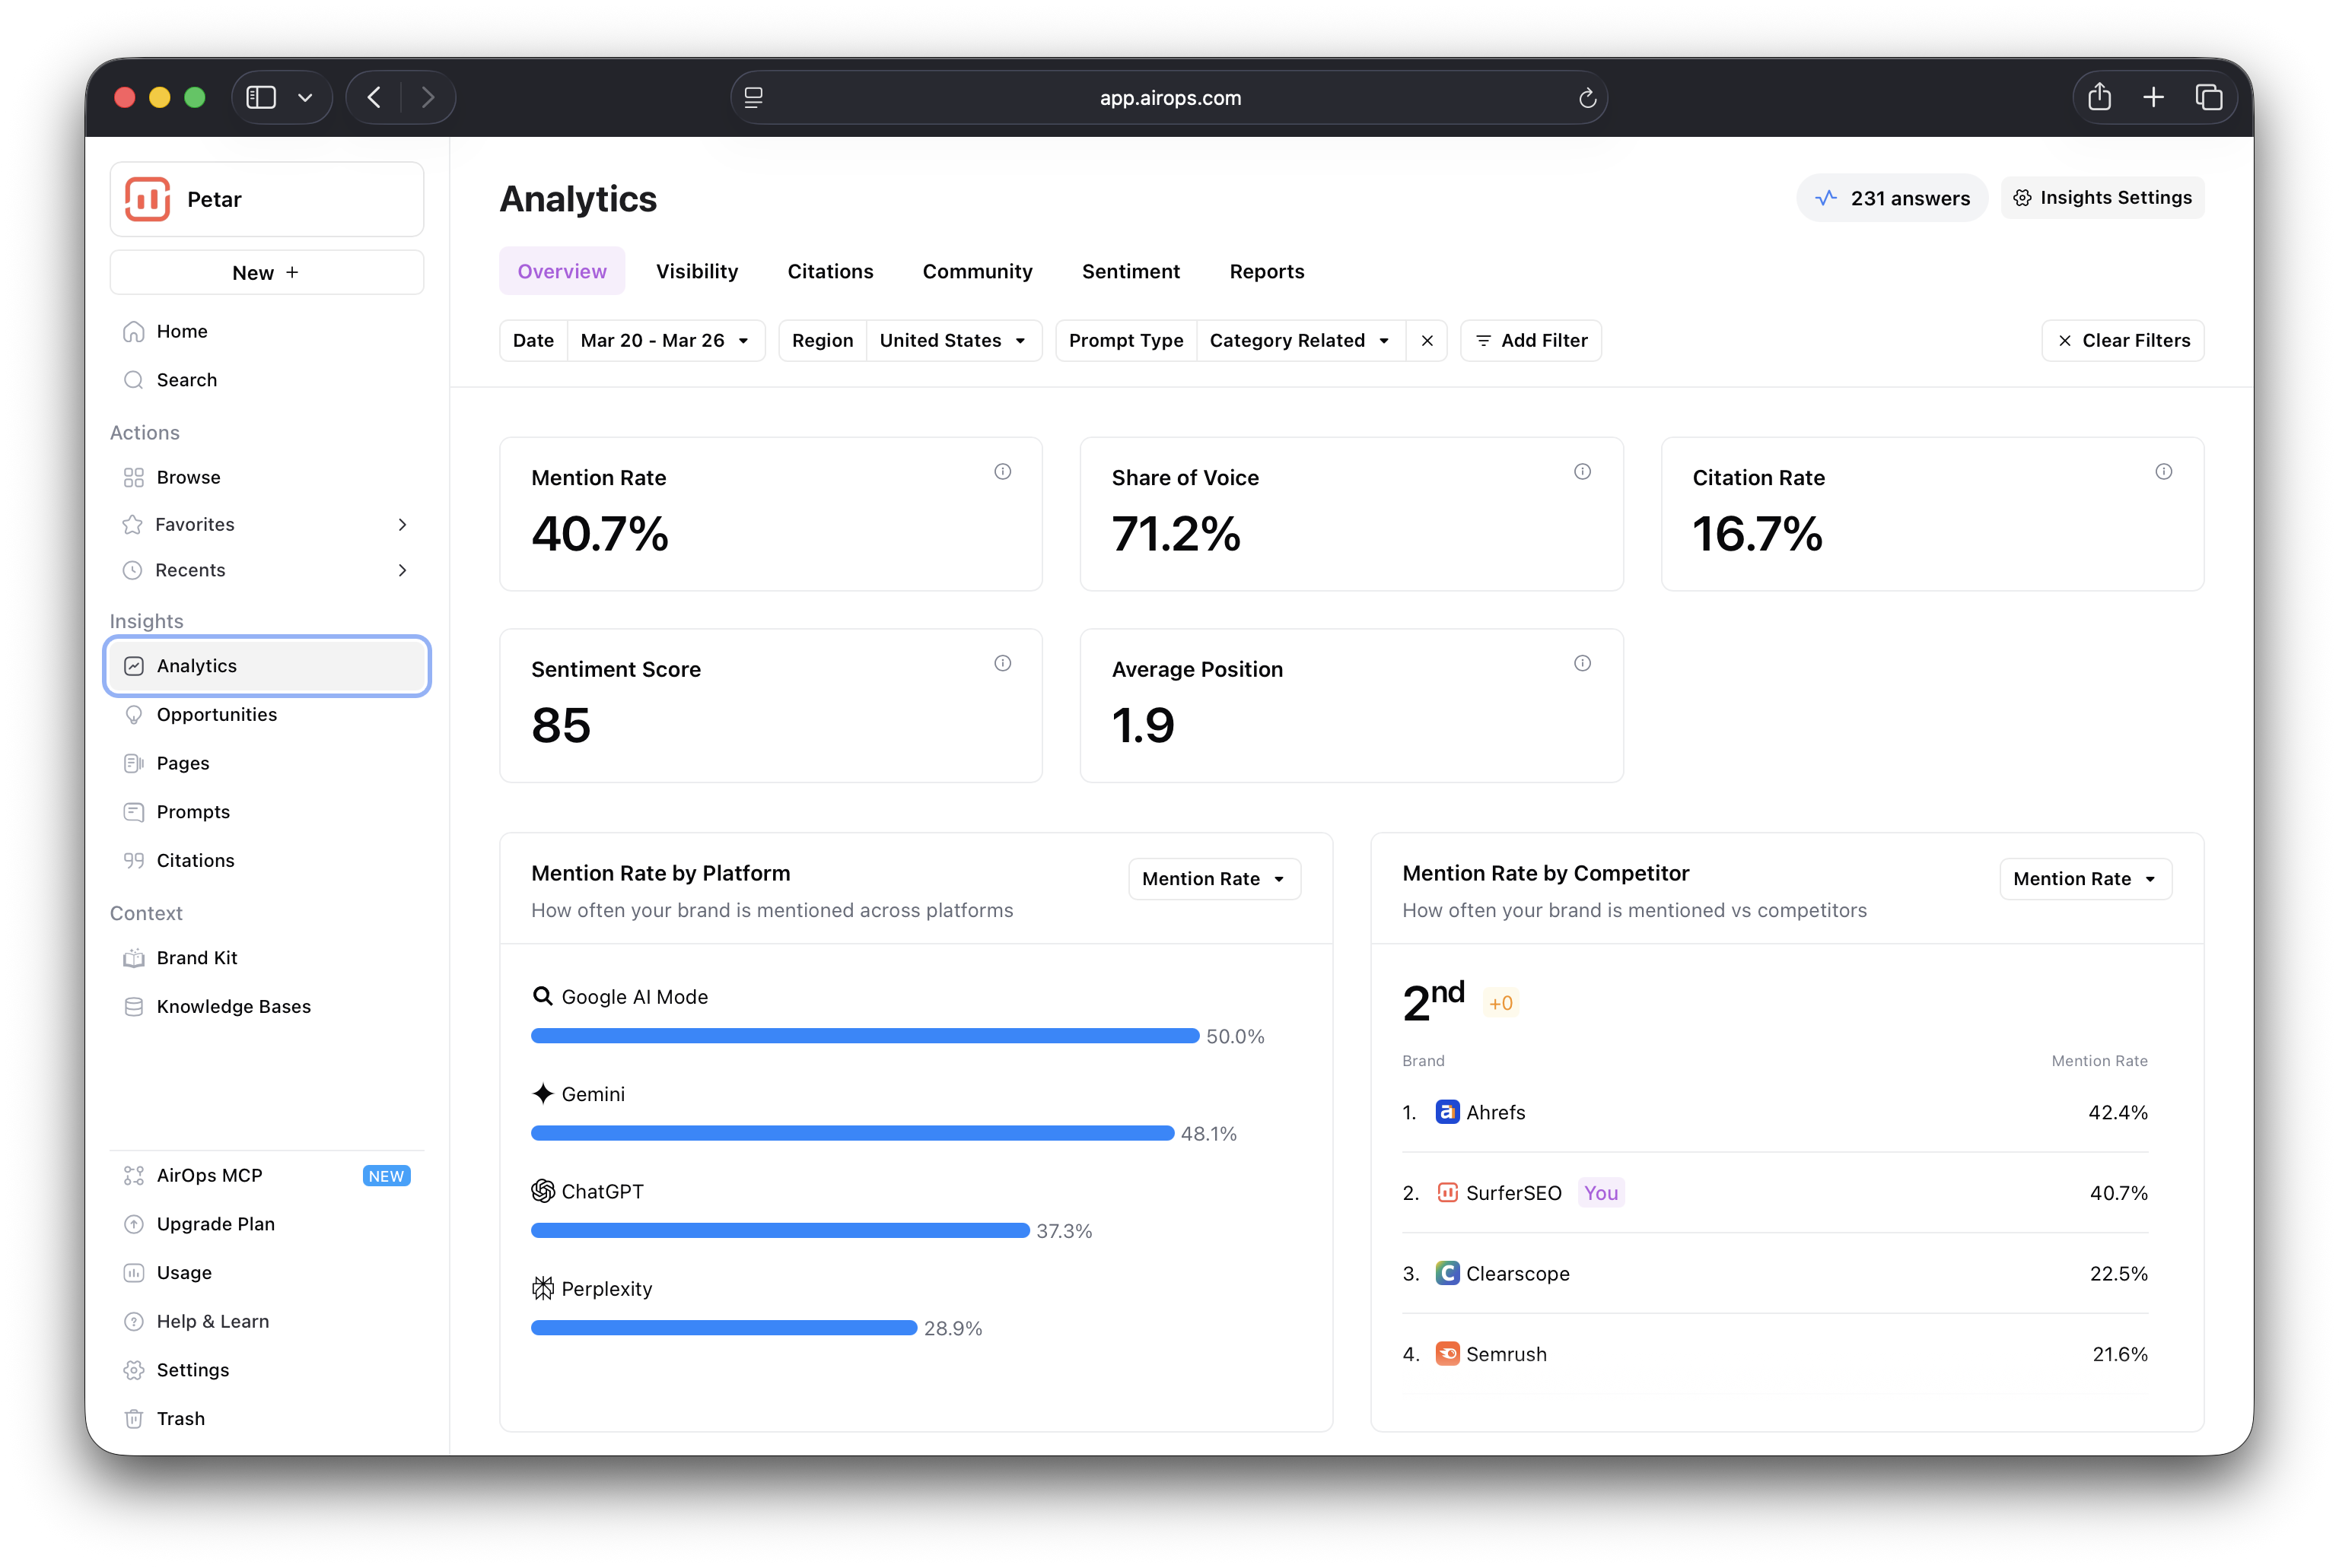Click the Trash icon in sidebar
Screen dimensions: 2339x1568
(x=133, y=1418)
